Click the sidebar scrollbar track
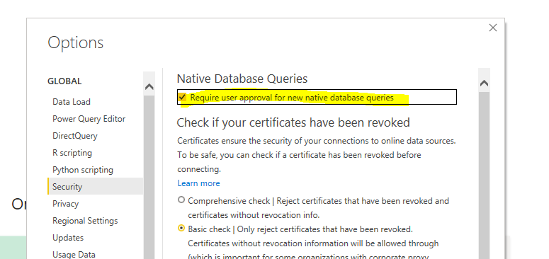 tap(149, 177)
